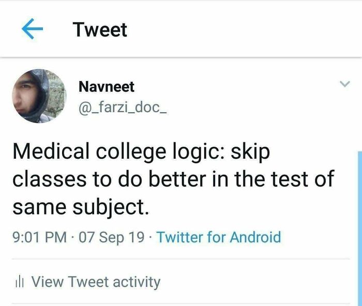
Task: Open the @_farzi_doc_ handle
Action: pyautogui.click(x=123, y=108)
